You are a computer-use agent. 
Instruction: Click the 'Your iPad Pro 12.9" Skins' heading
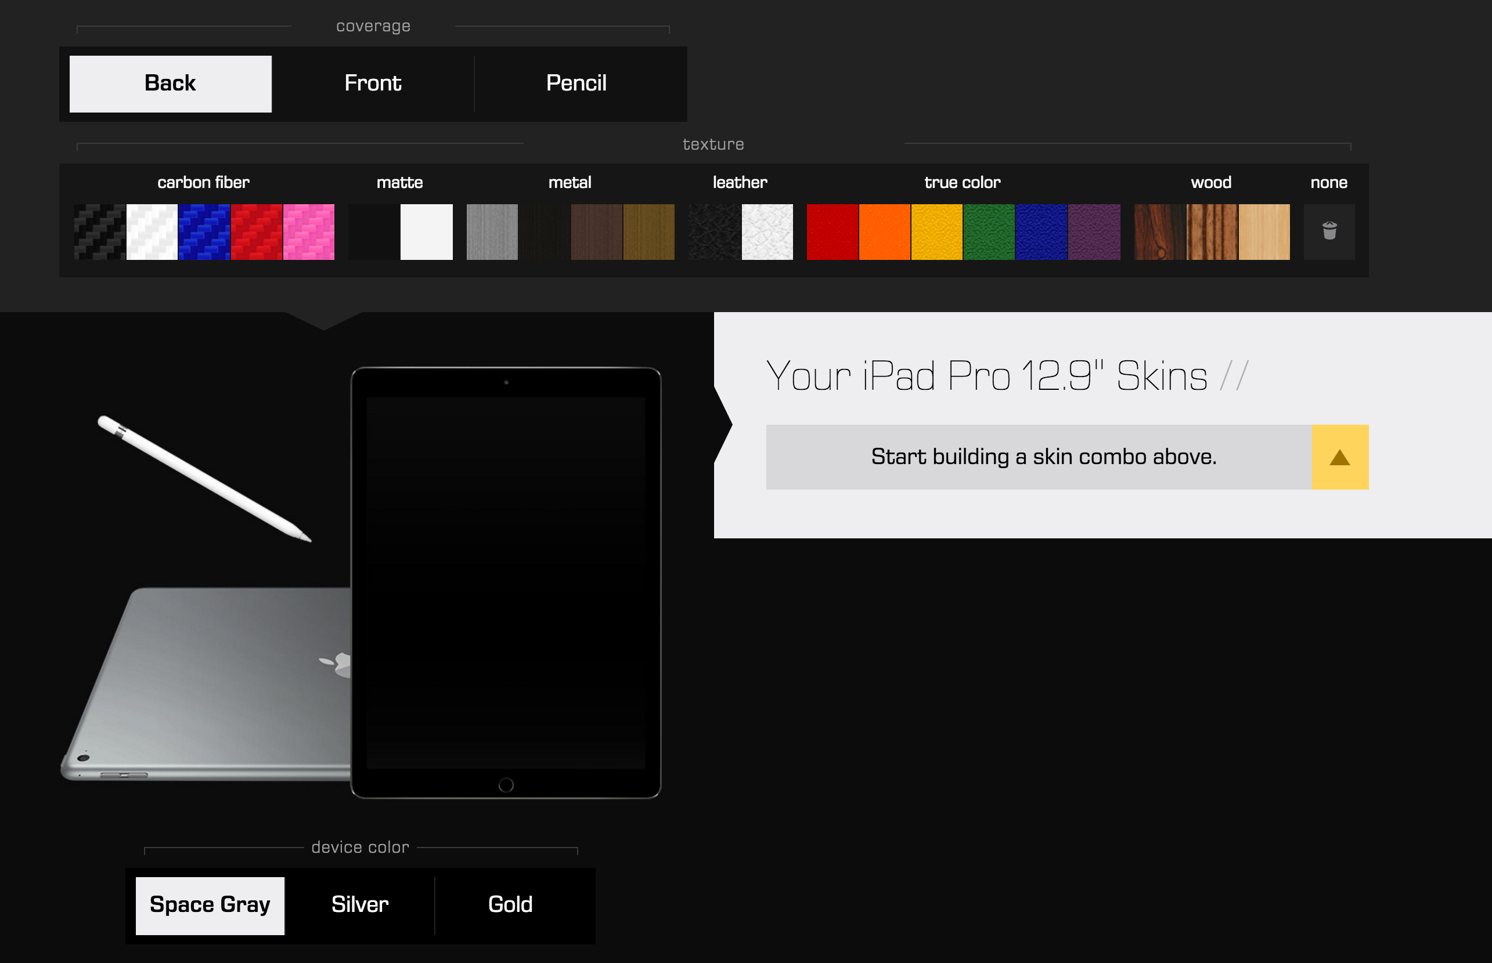(x=986, y=376)
